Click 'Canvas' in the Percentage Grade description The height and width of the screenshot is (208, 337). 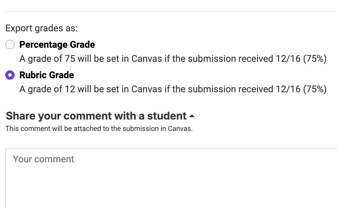(147, 59)
